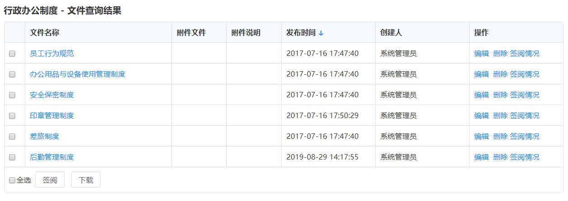Click 删除 in the 安全保密制度 row
The height and width of the screenshot is (201, 568).
(x=500, y=95)
